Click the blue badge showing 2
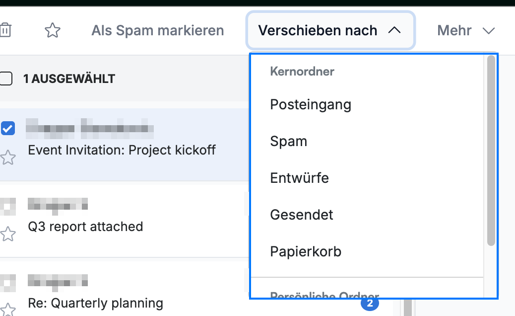 pyautogui.click(x=370, y=304)
